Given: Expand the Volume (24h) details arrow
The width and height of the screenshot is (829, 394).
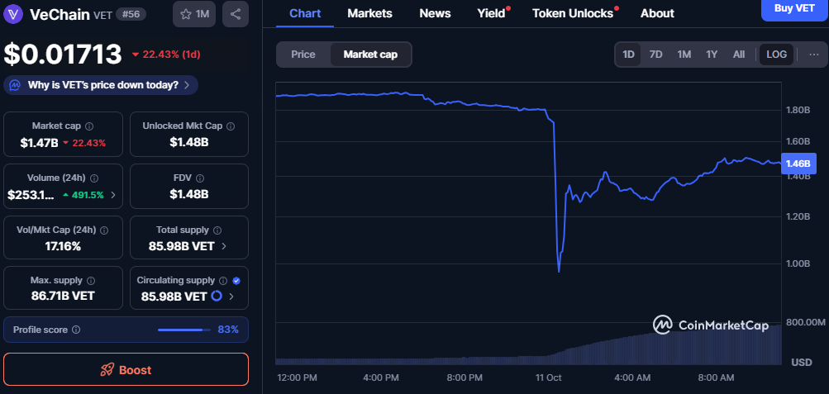Looking at the screenshot, I should pos(113,195).
